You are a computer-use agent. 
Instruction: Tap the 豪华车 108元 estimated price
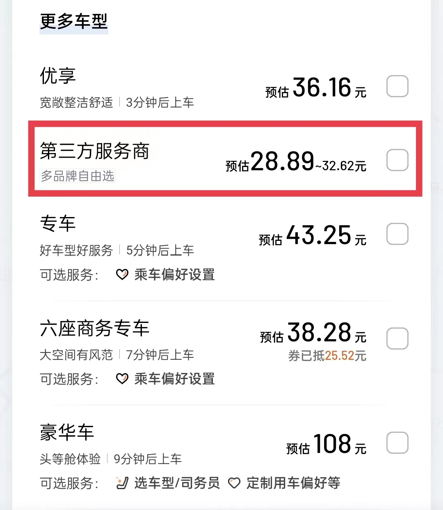click(326, 444)
